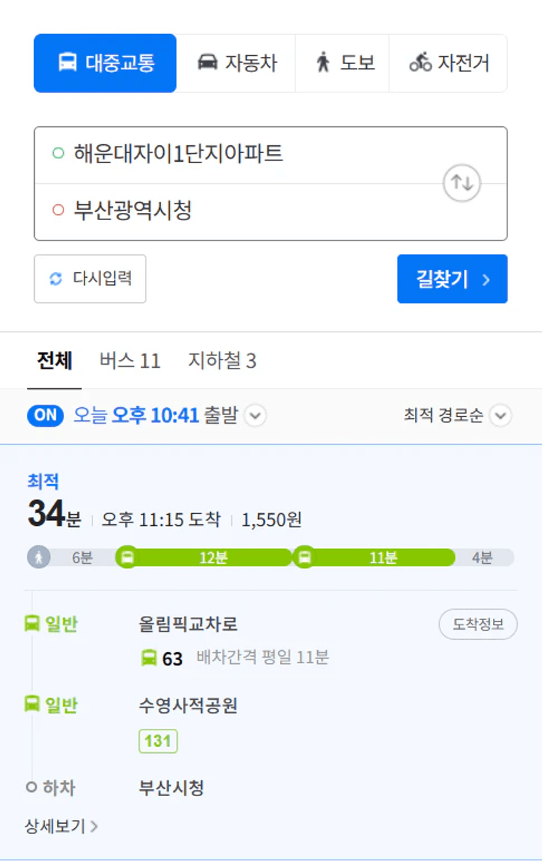Select the 전체 tab
542x861 pixels.
click(x=54, y=361)
